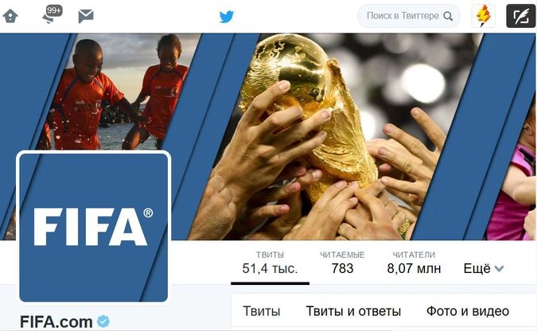Open the World Cup trophy header image
The height and width of the screenshot is (331, 537).
point(317,136)
